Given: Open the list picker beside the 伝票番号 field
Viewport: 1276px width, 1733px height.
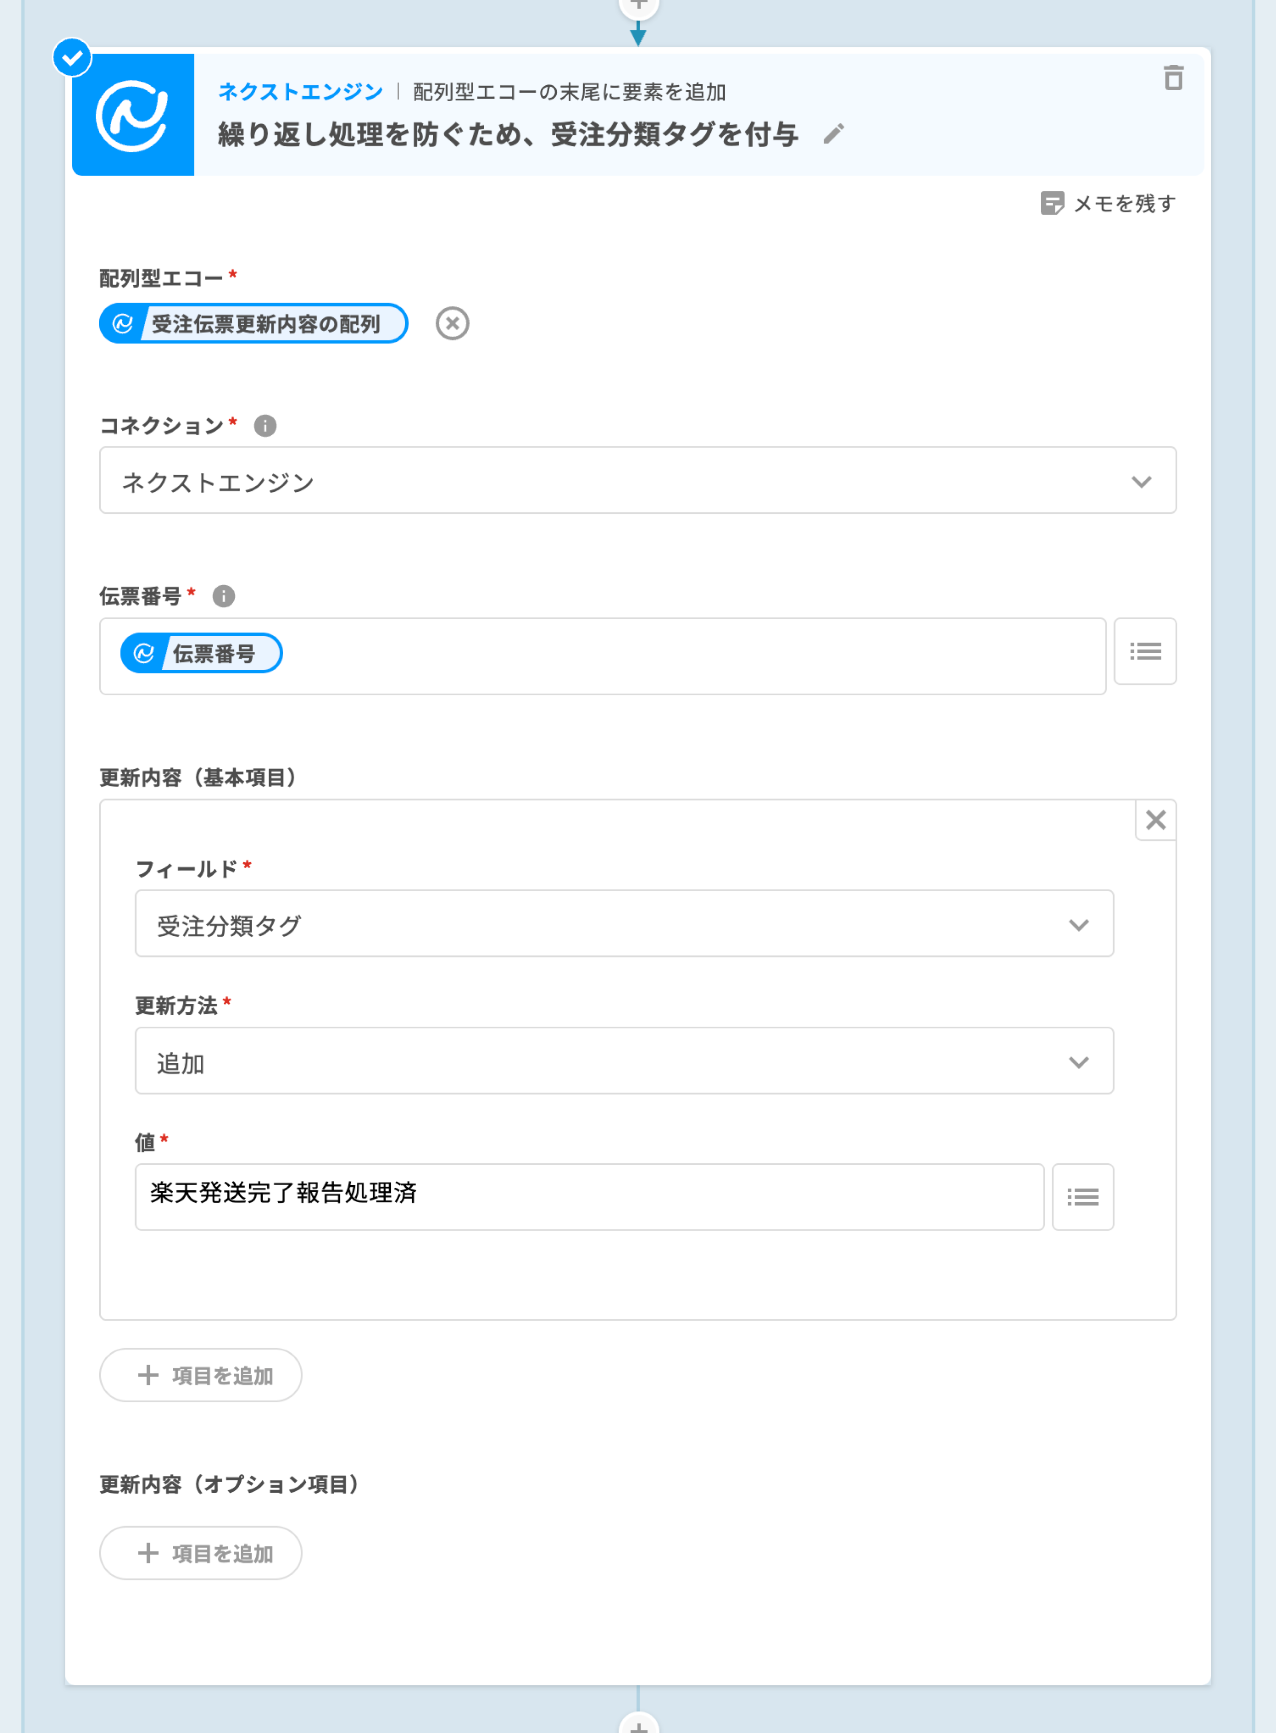Looking at the screenshot, I should 1145,651.
